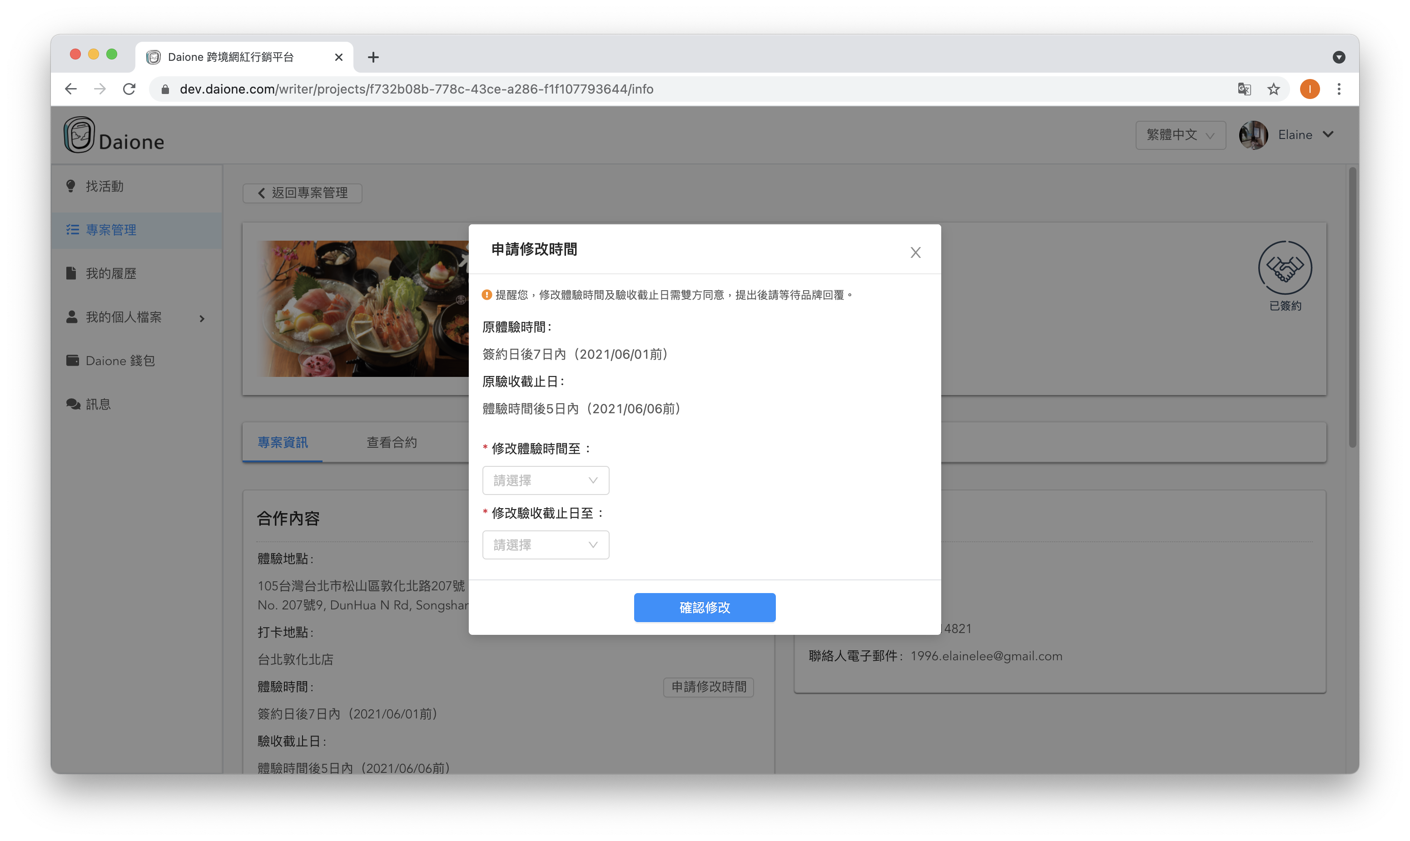The height and width of the screenshot is (841, 1410).
Task: Click the 台北敦化北店 text
Action: click(295, 659)
